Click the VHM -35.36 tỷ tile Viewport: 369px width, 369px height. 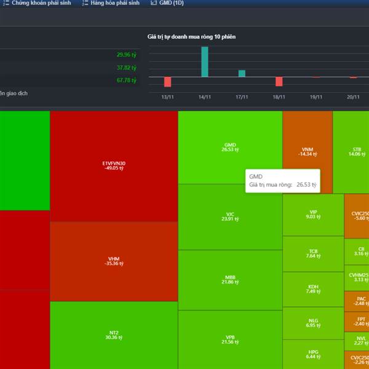pyautogui.click(x=114, y=261)
